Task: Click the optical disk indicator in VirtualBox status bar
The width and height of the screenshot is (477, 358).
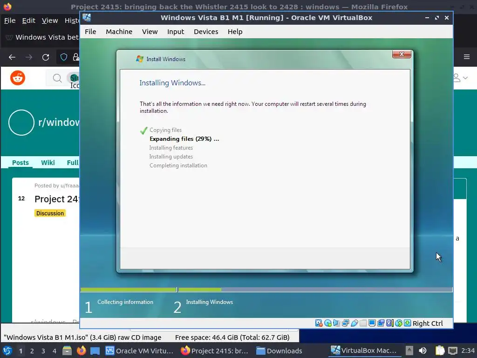Action: click(x=327, y=324)
